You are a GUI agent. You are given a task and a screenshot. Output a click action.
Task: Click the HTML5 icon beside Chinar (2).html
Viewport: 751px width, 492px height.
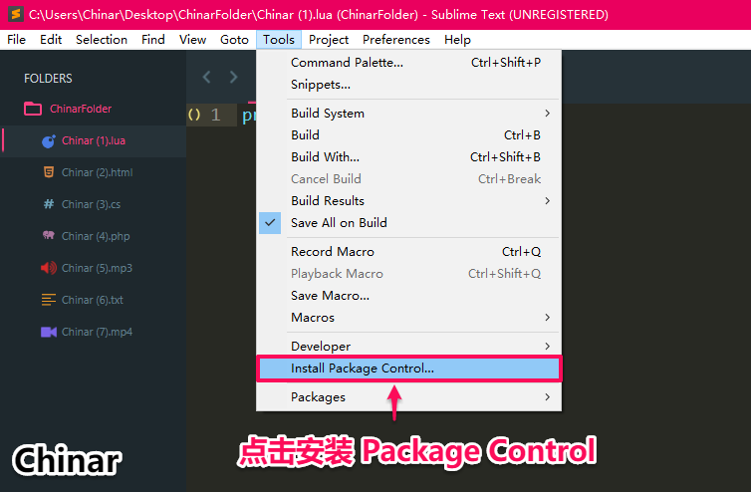[49, 172]
